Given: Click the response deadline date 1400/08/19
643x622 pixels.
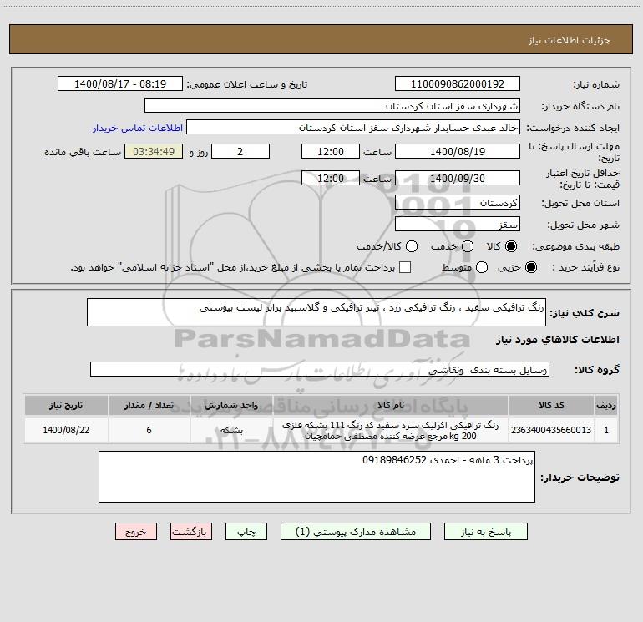Looking at the screenshot, I should click(458, 151).
